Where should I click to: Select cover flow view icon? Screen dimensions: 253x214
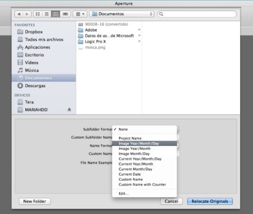click(x=65, y=14)
